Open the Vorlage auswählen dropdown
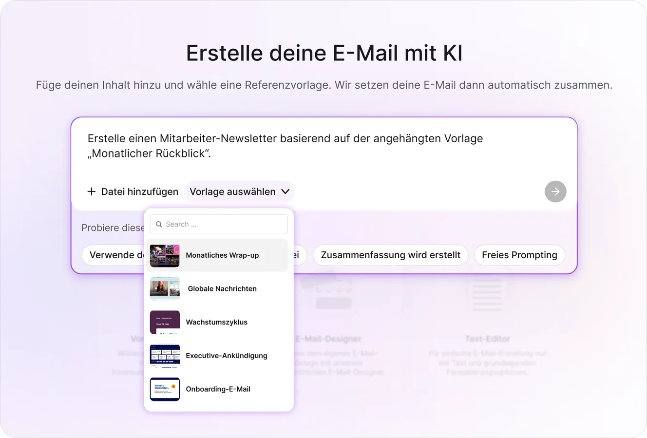 239,191
